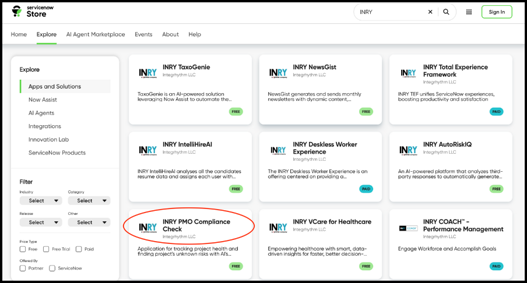527x283 pixels.
Task: Click the INRY NewsGist logo icon
Action: coord(278,73)
